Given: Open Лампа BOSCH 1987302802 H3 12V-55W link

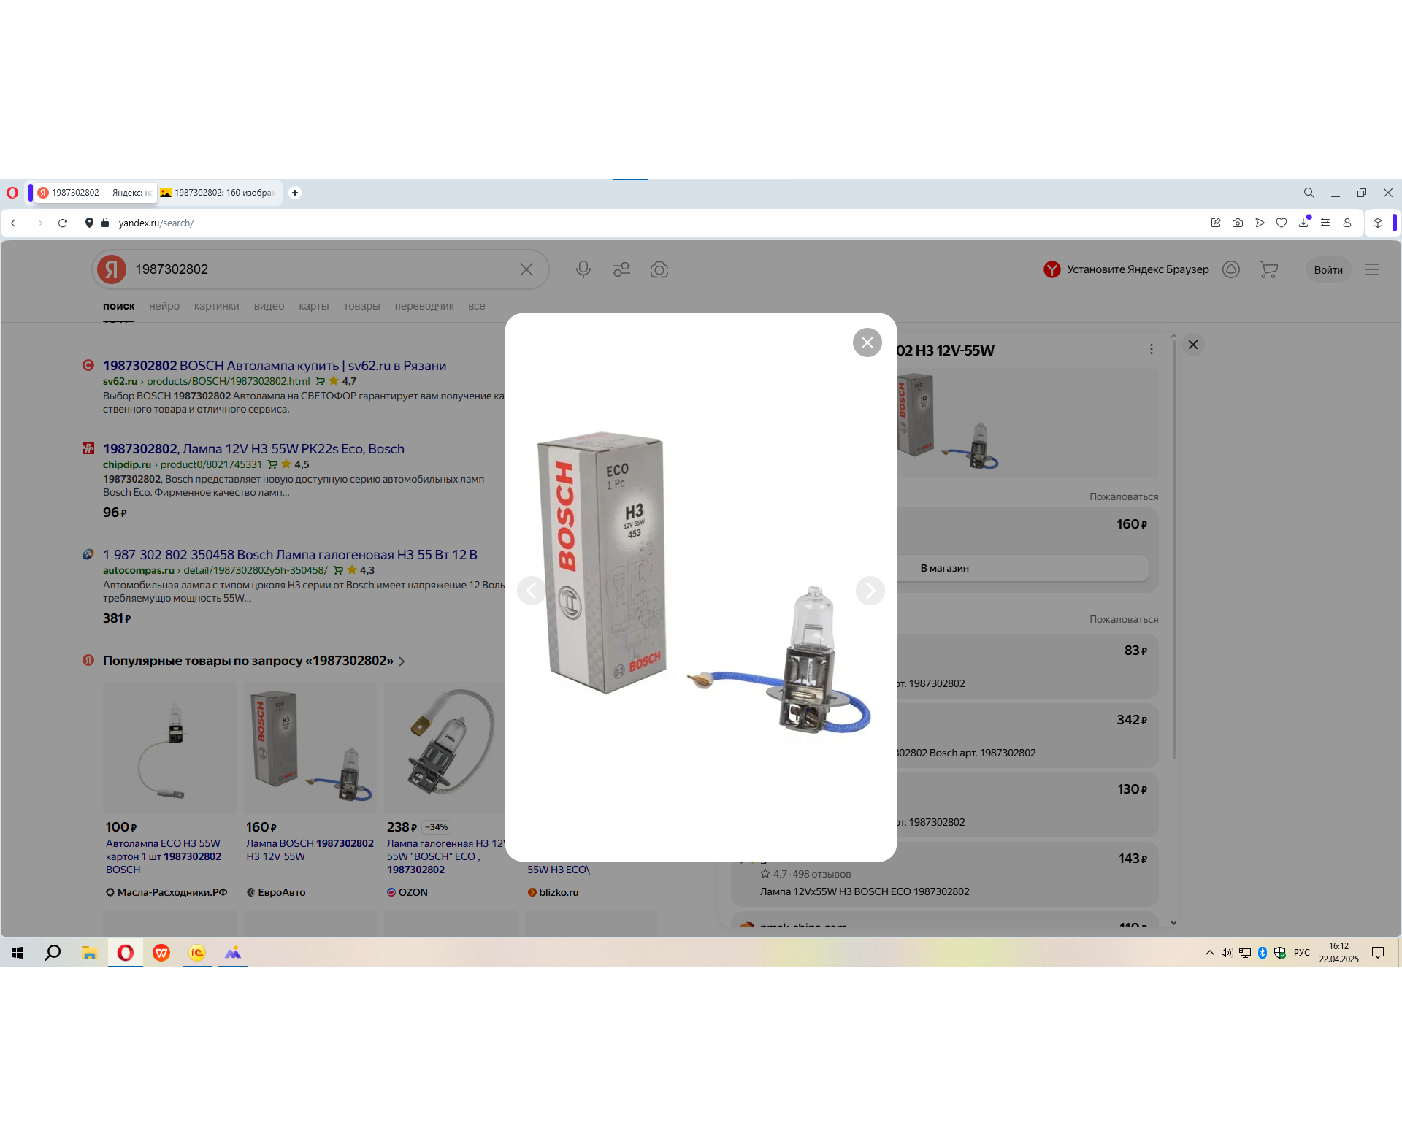Looking at the screenshot, I should 310,850.
